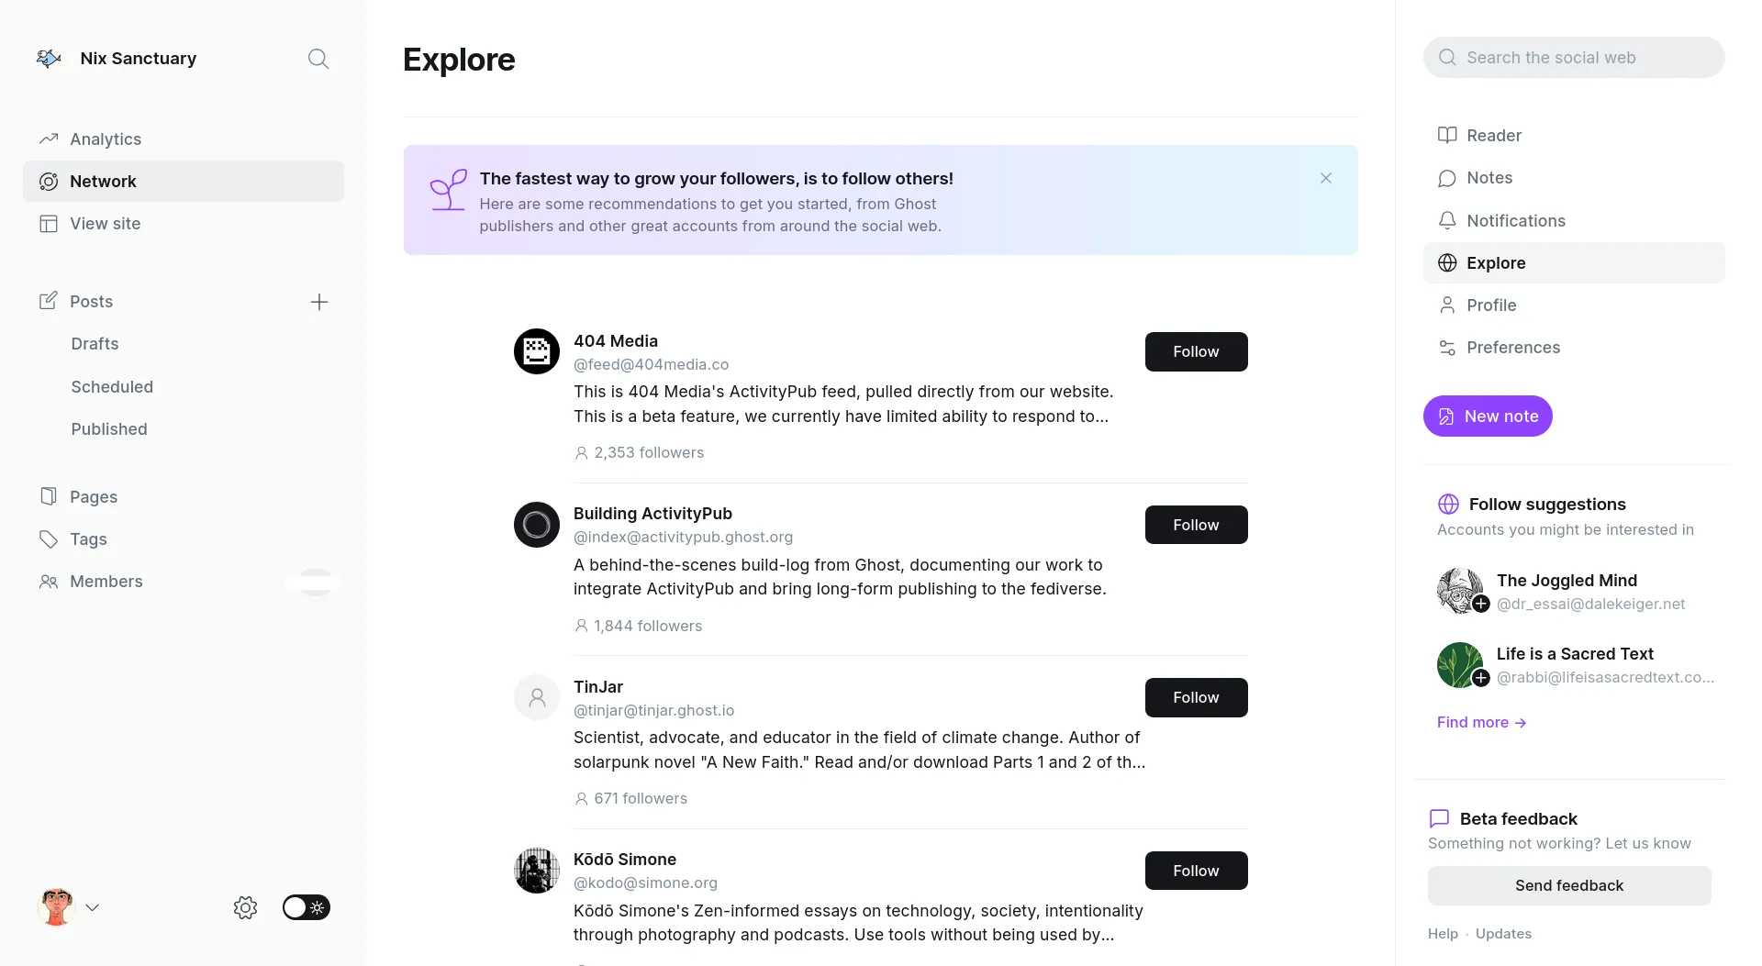Follow The Joggled Mind via plus badge
This screenshot has height=966, width=1762.
pos(1481,604)
